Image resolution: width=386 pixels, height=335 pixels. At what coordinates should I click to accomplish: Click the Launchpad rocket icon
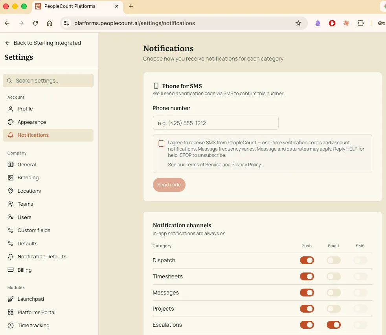11,299
